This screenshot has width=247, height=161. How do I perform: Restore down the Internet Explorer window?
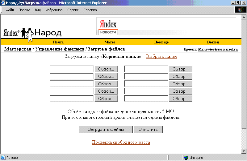point(238,3)
